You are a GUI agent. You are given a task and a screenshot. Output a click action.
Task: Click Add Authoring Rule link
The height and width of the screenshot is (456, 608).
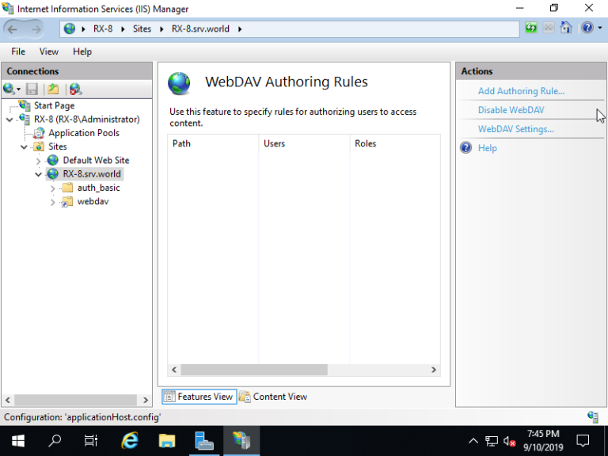(x=521, y=91)
